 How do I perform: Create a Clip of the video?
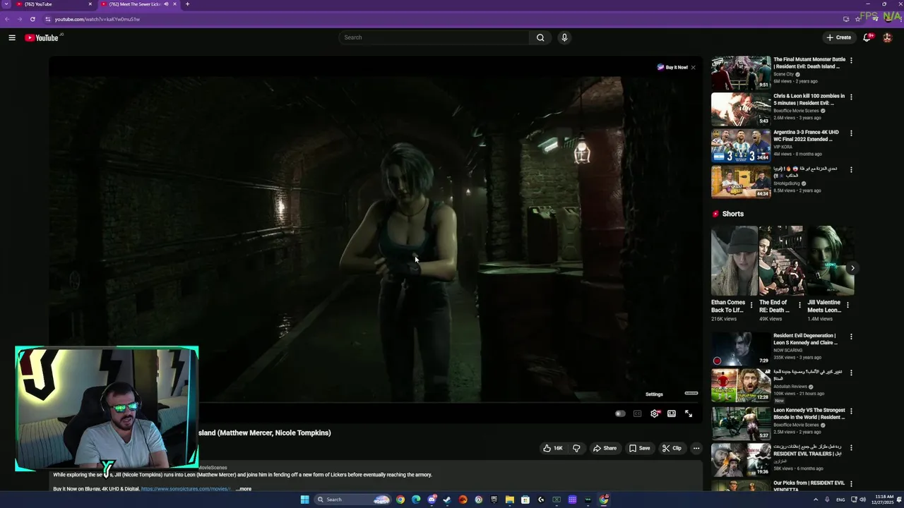(672, 448)
